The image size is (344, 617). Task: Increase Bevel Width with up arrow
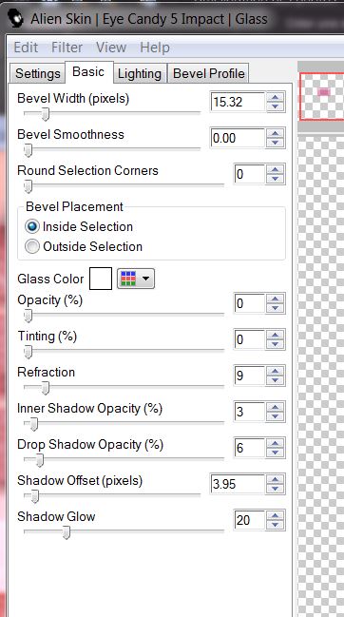[x=275, y=97]
